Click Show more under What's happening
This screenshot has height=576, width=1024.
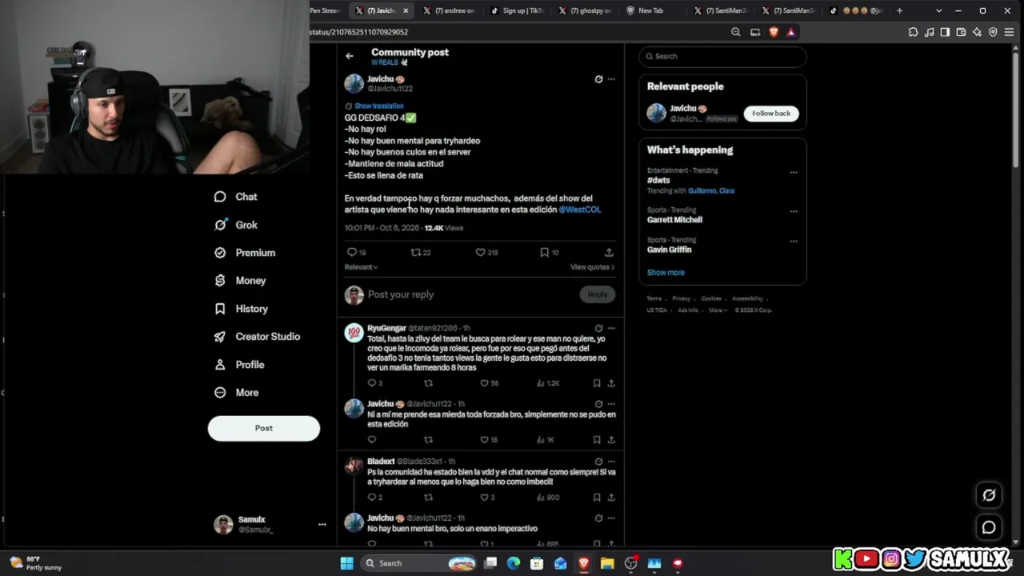pos(666,273)
